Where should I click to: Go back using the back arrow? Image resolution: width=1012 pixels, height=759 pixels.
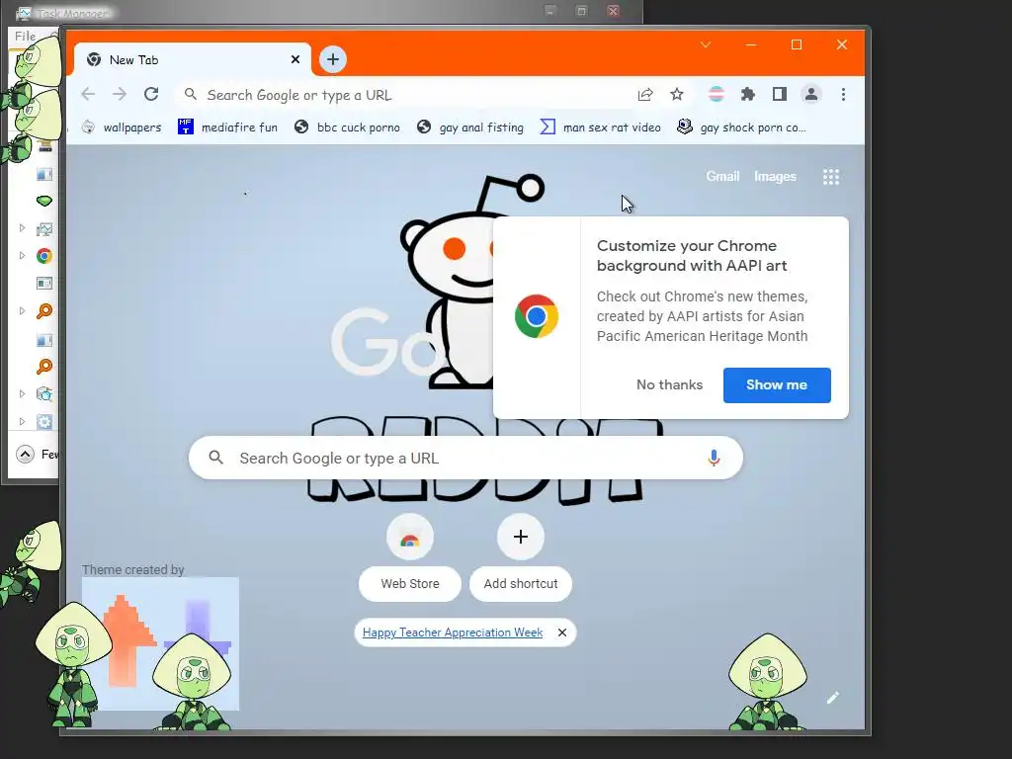point(88,94)
